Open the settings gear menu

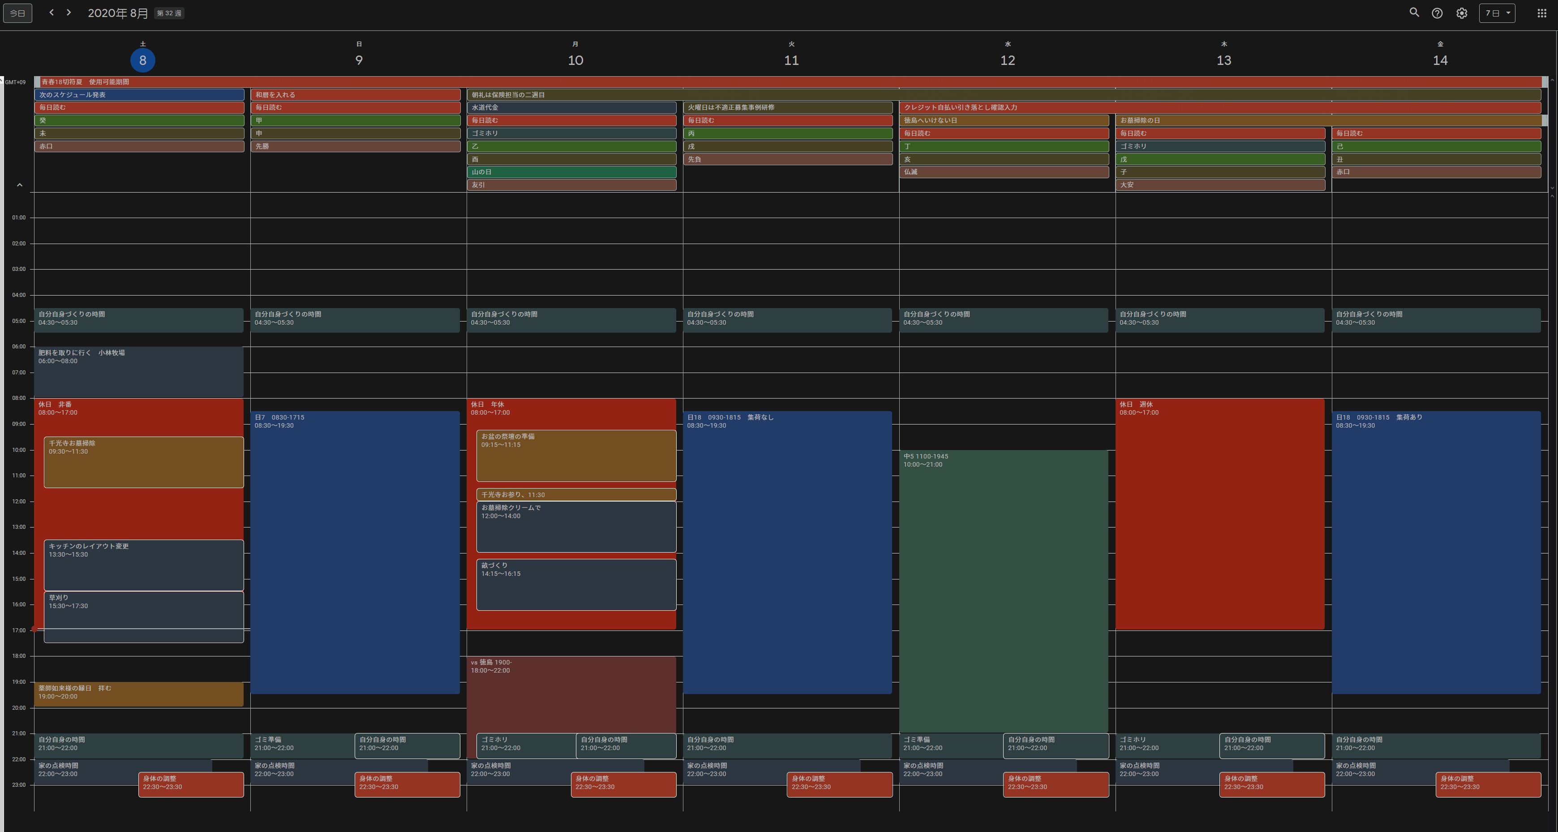click(1461, 13)
